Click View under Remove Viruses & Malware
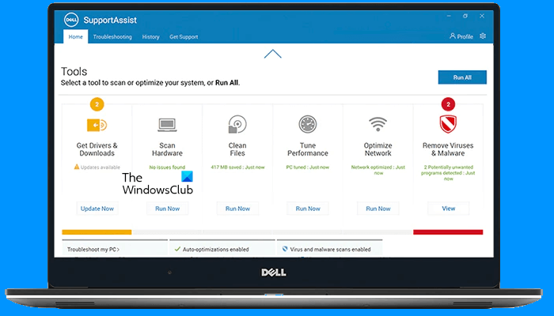 point(449,209)
